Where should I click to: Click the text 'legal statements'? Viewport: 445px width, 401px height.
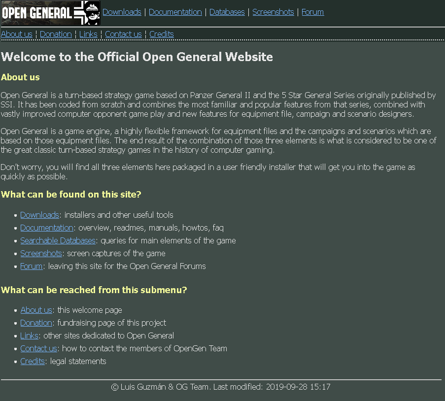[x=78, y=361]
